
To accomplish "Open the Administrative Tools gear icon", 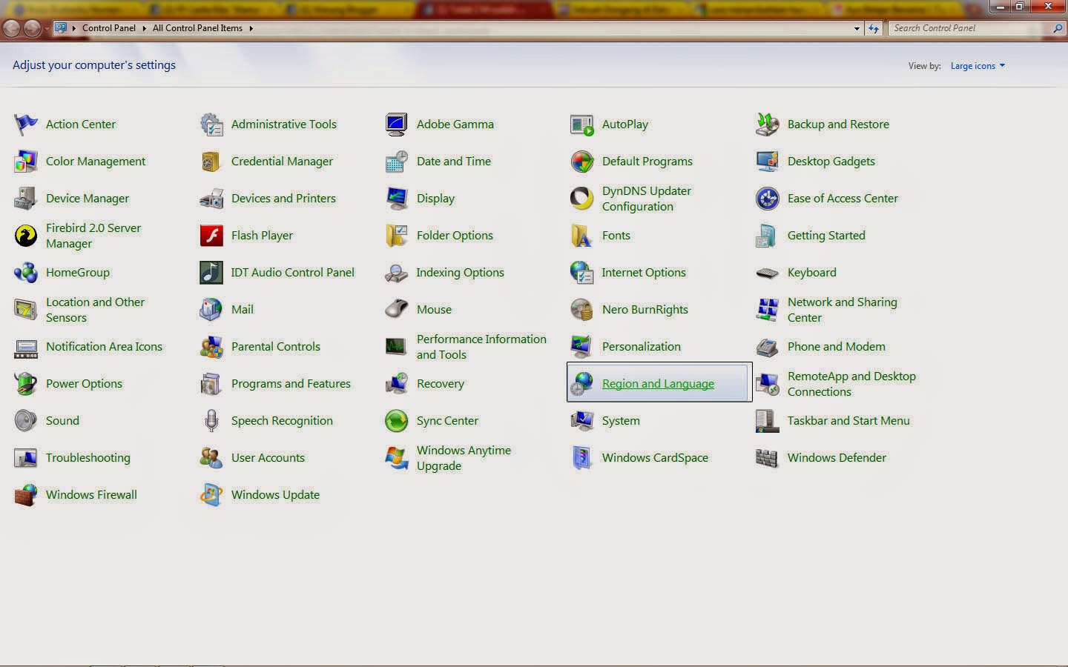I will pyautogui.click(x=211, y=125).
